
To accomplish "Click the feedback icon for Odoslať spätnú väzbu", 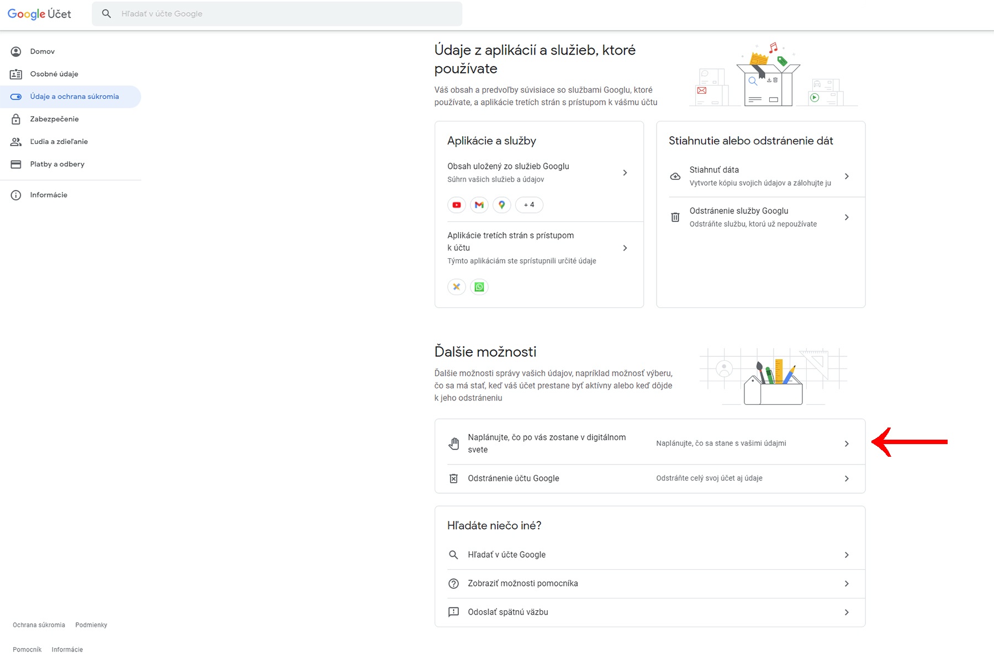I will 453,612.
